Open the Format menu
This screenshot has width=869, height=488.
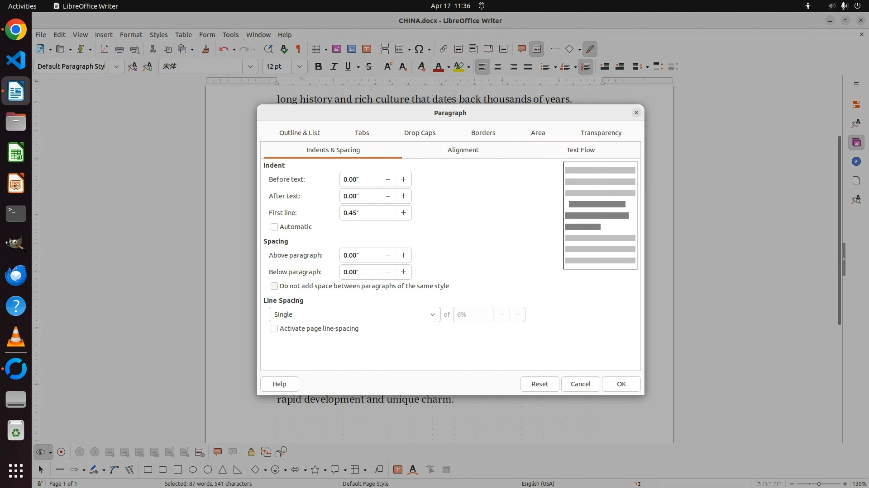tap(131, 34)
